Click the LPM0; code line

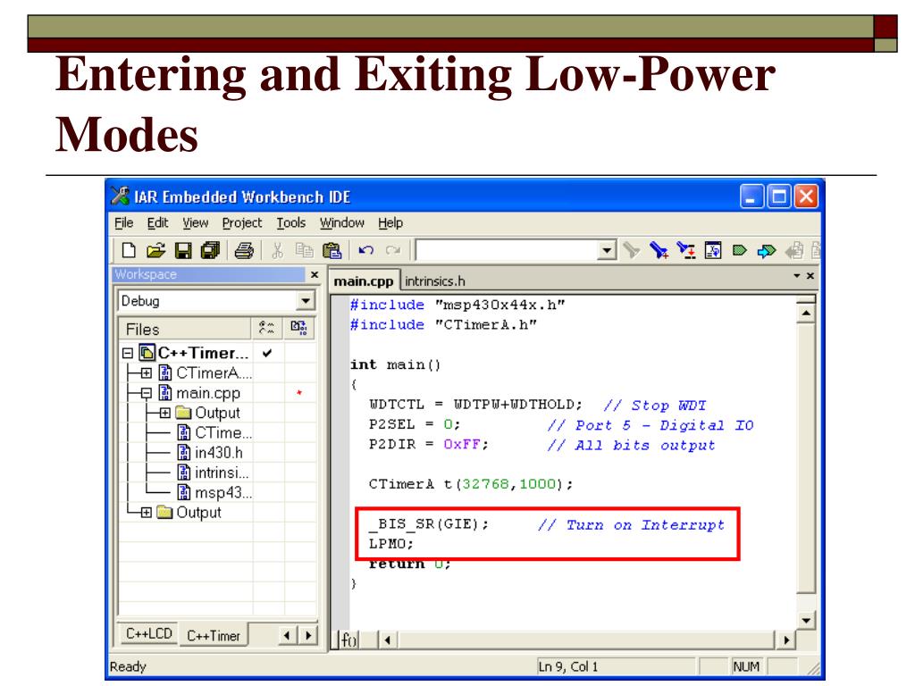pyautogui.click(x=391, y=544)
